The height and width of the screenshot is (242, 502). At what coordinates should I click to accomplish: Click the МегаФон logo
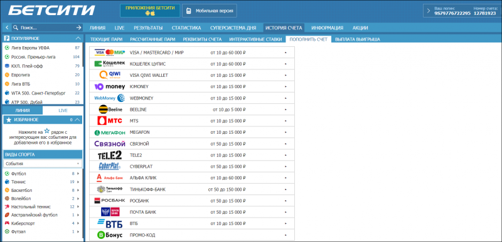(110, 133)
